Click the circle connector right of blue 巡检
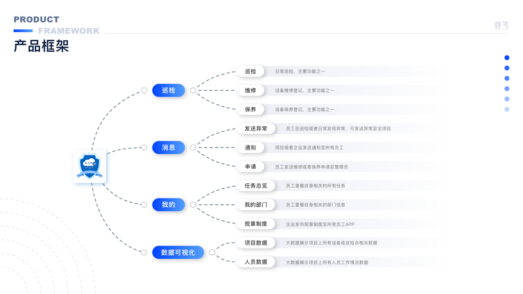The image size is (523, 294). (x=193, y=90)
